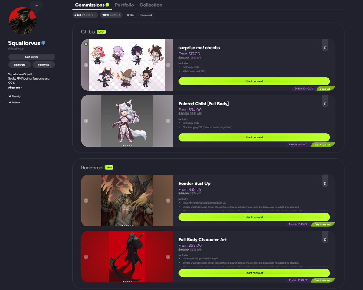Open the surprise me! cheebs preview image

[127, 65]
